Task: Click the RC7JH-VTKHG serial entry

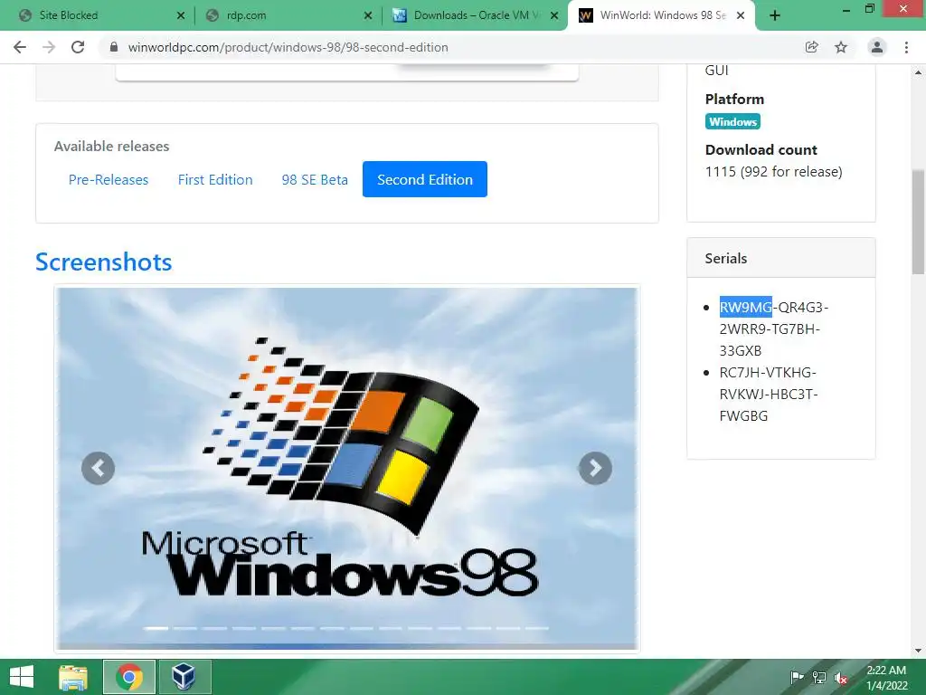Action: point(769,395)
